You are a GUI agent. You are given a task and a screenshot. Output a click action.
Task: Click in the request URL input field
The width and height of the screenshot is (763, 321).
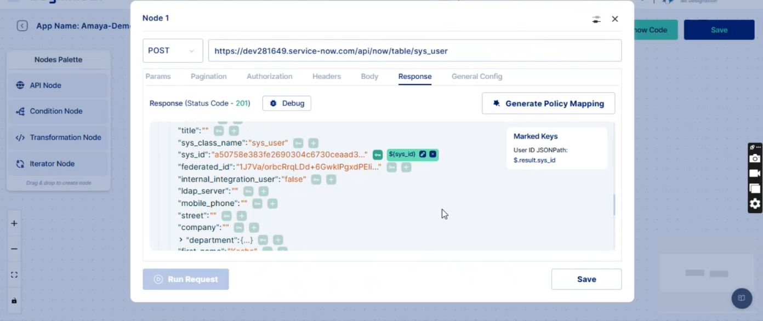click(x=415, y=50)
